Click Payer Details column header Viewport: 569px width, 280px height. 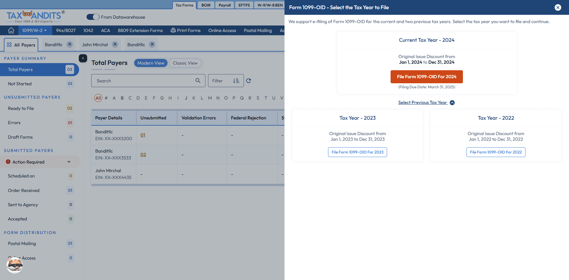pyautogui.click(x=114, y=118)
